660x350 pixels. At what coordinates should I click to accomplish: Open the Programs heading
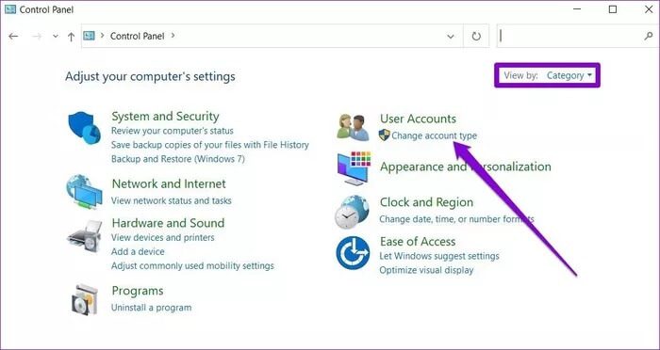(x=138, y=291)
